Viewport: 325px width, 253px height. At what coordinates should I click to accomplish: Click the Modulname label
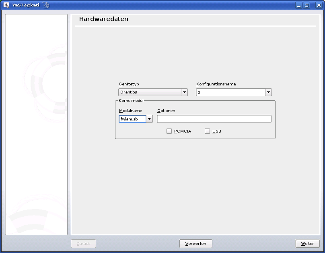(x=131, y=111)
